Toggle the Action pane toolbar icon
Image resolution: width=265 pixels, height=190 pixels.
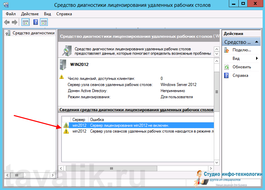(44, 22)
